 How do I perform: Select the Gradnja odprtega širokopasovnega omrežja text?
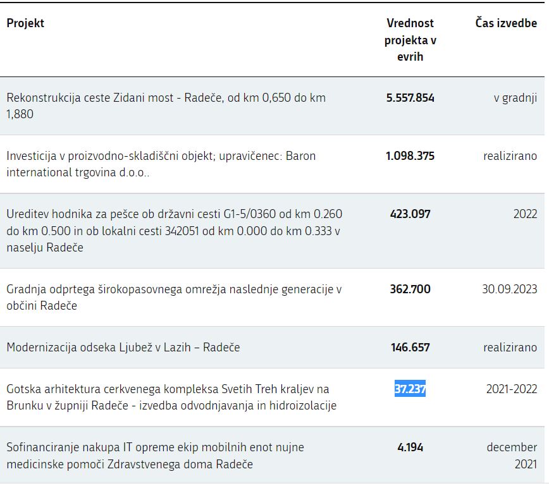pos(174,298)
